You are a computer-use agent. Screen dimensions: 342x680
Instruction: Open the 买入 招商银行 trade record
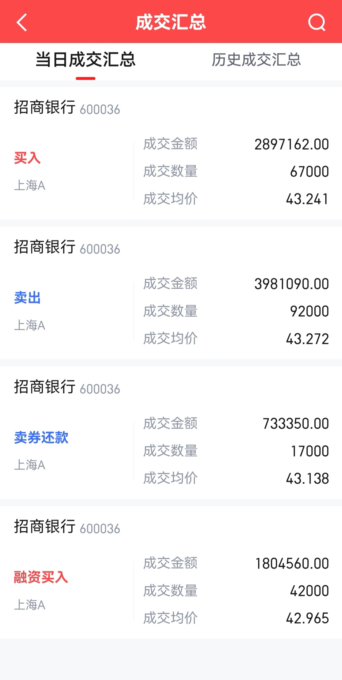pyautogui.click(x=171, y=153)
